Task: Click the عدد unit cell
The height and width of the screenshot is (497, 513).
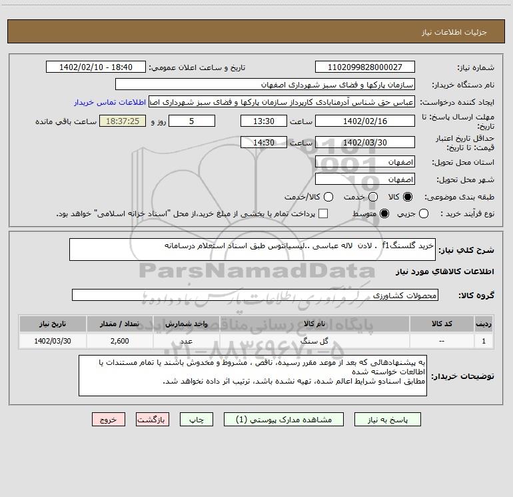Action: click(186, 341)
